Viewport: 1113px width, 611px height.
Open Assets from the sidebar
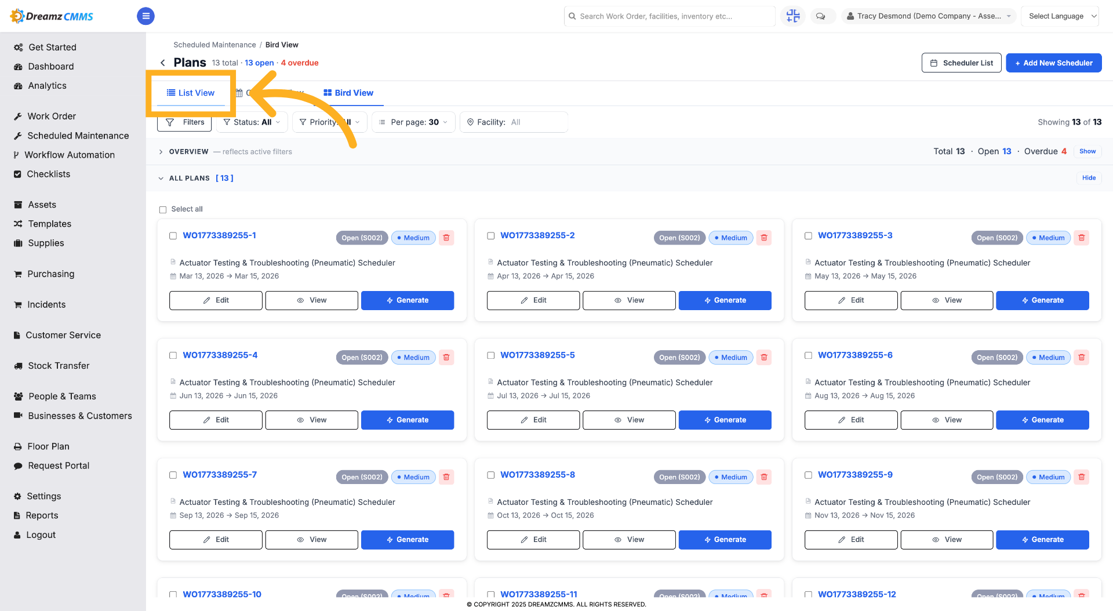35,205
